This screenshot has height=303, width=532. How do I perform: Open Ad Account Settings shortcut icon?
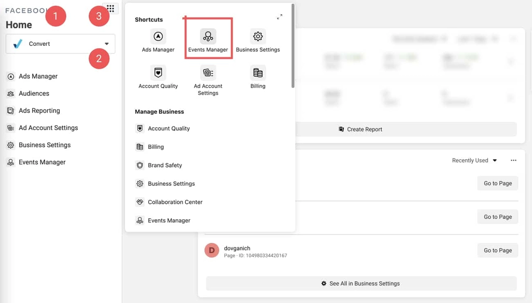point(208,73)
